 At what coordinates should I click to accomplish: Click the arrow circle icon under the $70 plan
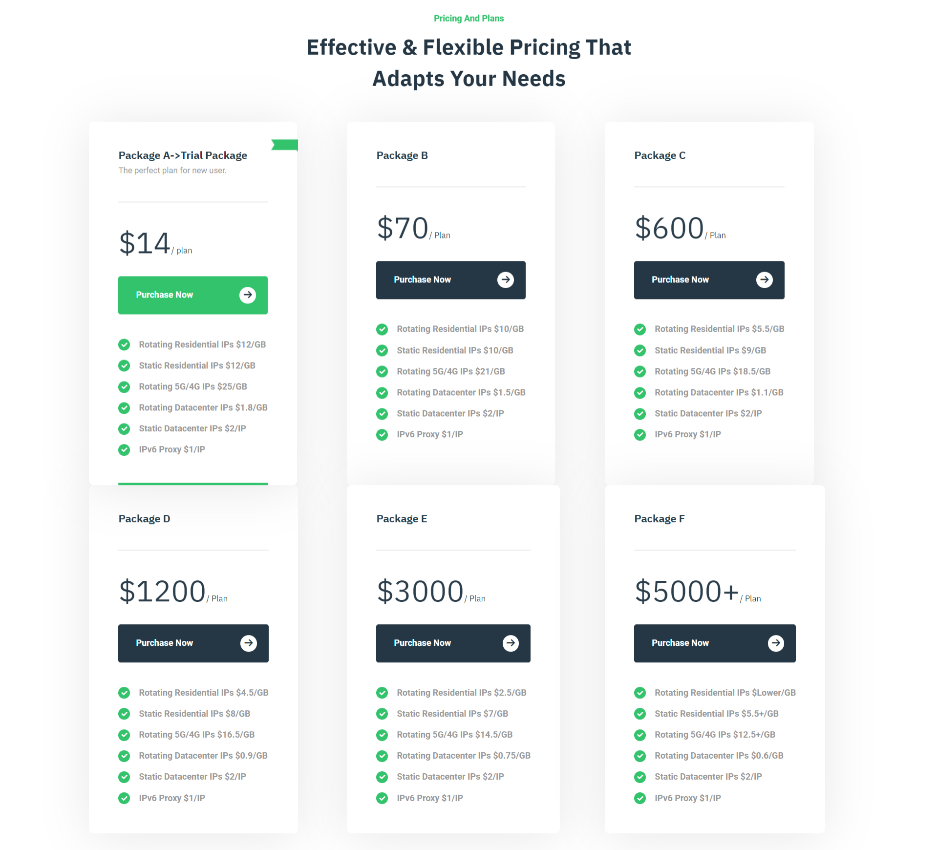pyautogui.click(x=506, y=280)
